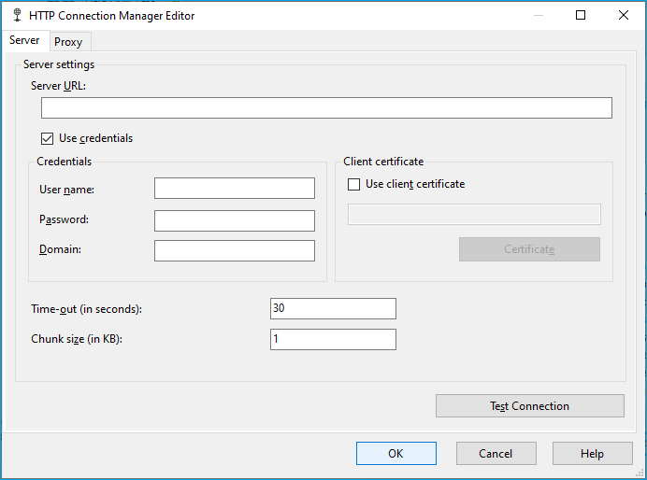The width and height of the screenshot is (647, 480).
Task: Enable Use client certificate option
Action: tap(353, 184)
